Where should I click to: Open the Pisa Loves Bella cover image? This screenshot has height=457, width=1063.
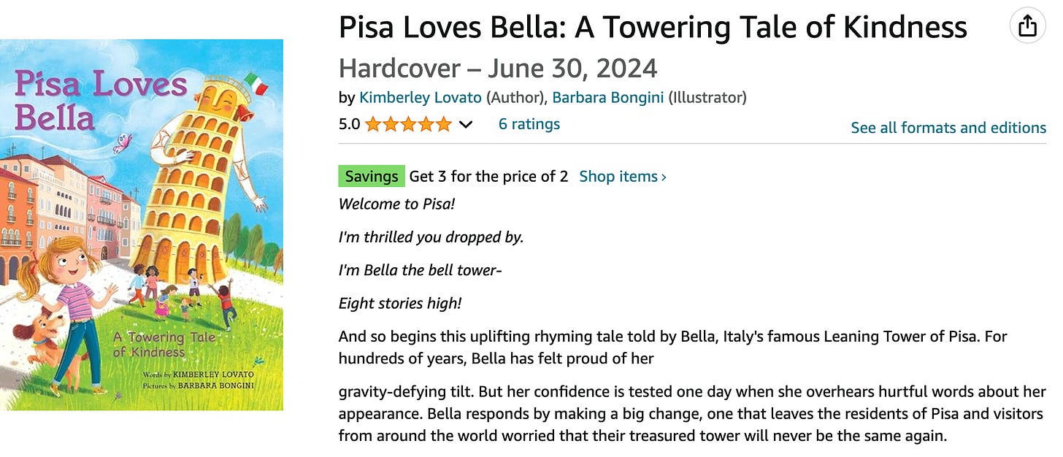pos(142,225)
